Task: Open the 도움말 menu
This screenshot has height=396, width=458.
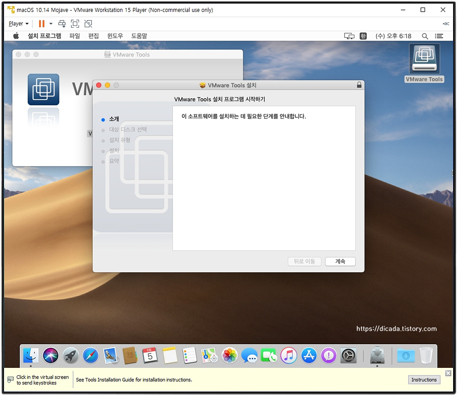Action: [x=139, y=36]
